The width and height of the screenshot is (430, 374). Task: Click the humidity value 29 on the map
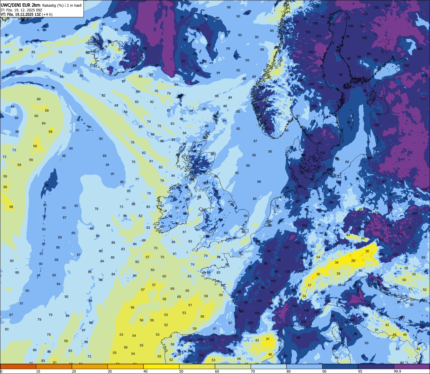(x=353, y=261)
